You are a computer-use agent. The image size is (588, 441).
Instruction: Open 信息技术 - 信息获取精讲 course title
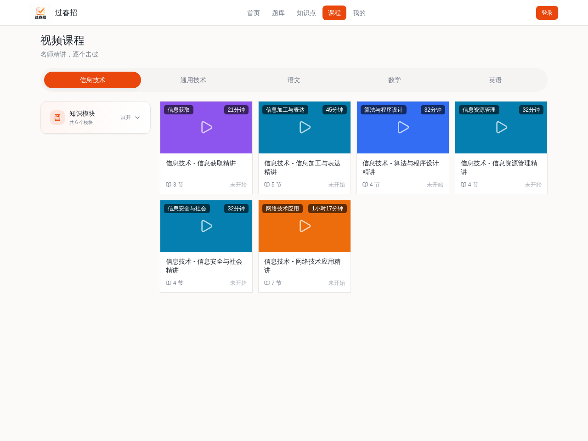(x=201, y=163)
